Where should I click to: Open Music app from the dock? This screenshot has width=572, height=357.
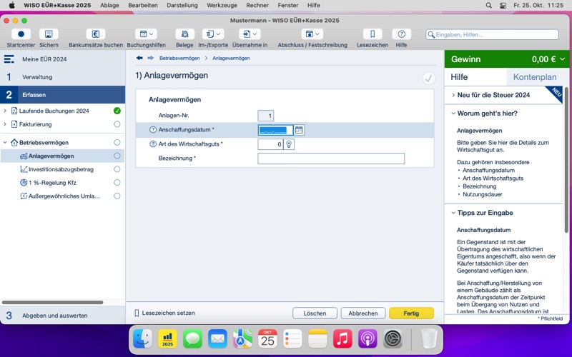click(342, 338)
